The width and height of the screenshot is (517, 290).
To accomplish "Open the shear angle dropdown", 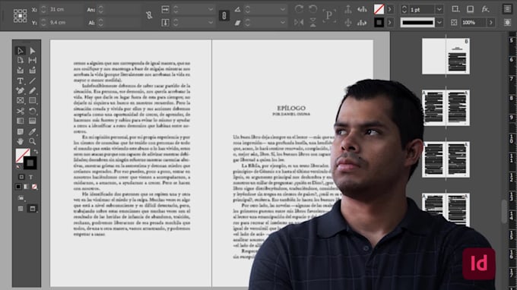I will pos(283,22).
